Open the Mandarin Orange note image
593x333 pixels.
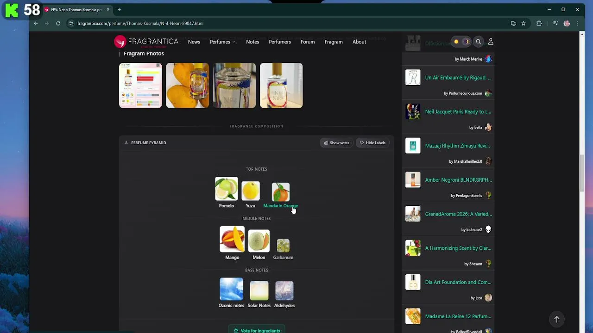(x=281, y=192)
